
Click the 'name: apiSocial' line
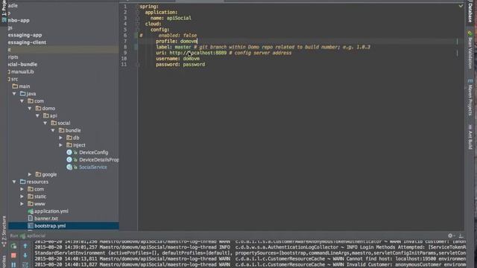point(171,18)
